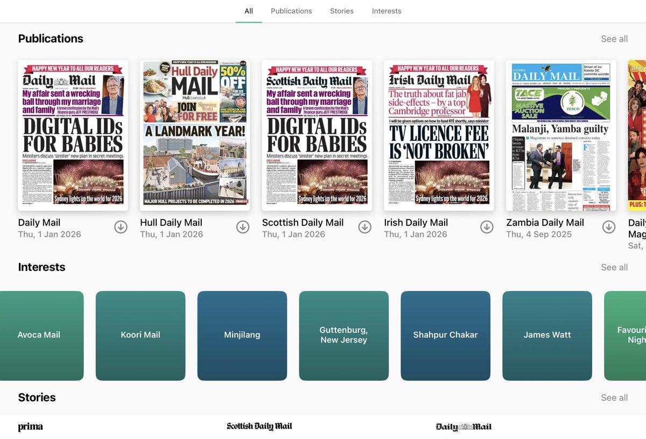Switch to the All tab
This screenshot has height=439, width=646.
(249, 11)
